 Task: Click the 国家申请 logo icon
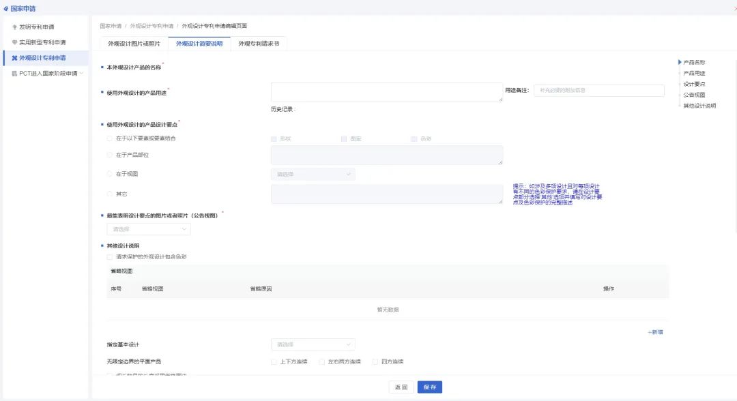[6, 8]
